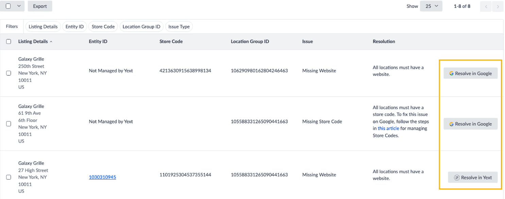Click the Google logo for the Missing Store Code row
The width and height of the screenshot is (505, 199).
point(451,124)
